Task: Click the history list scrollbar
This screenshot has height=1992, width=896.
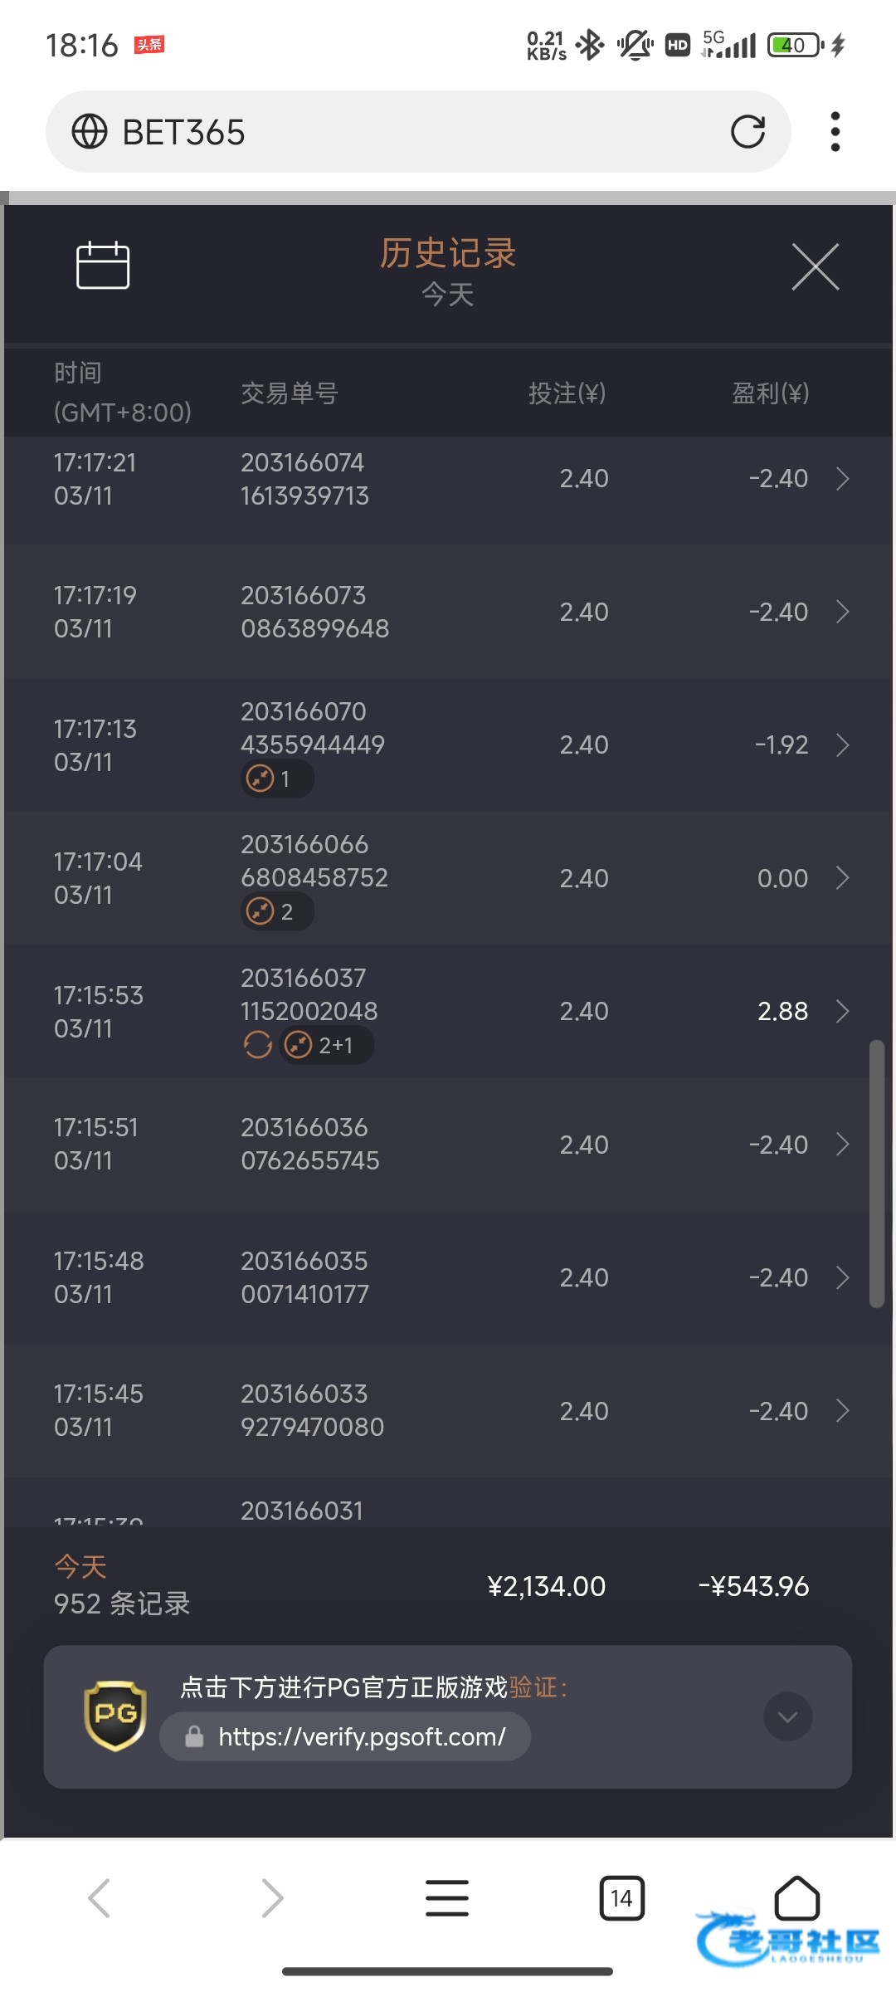Action: pos(876,1174)
